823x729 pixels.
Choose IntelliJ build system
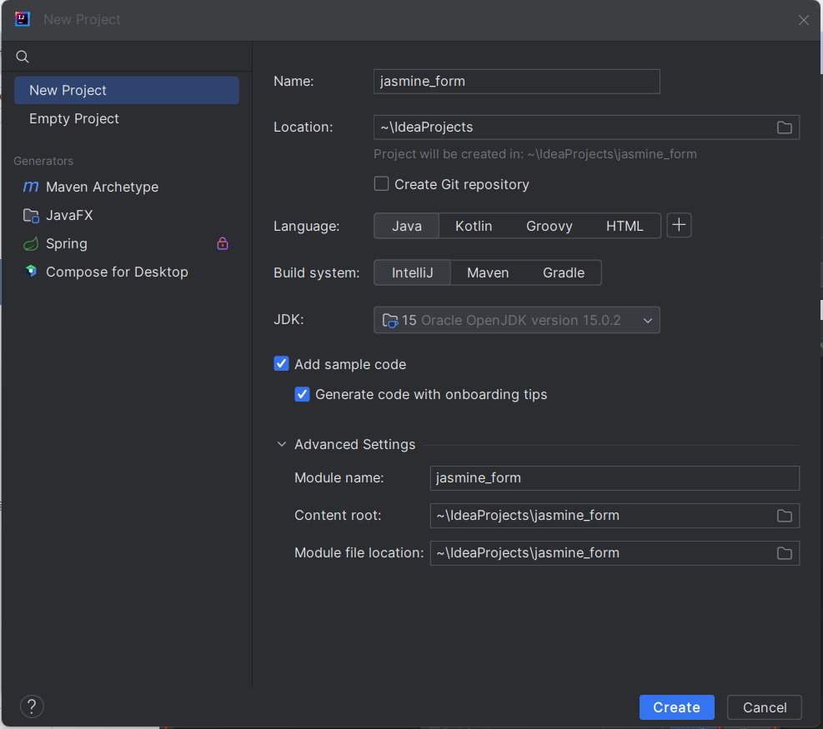(413, 272)
